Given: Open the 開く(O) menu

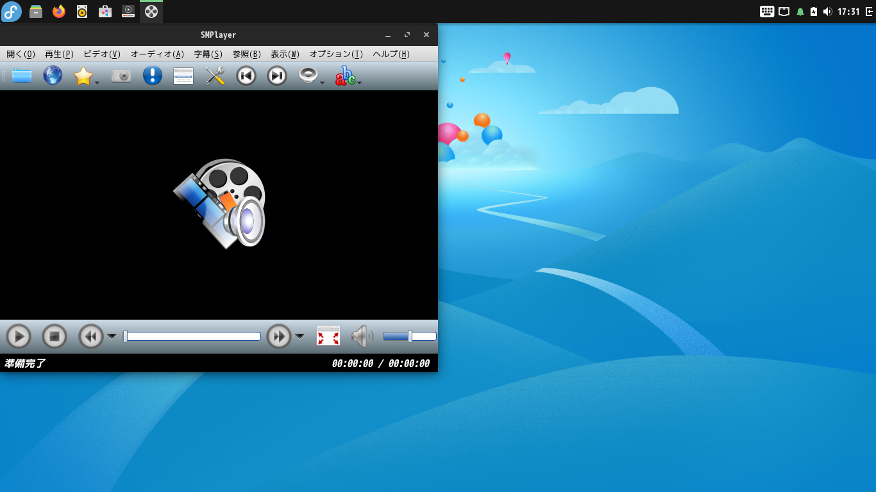Looking at the screenshot, I should (x=21, y=54).
